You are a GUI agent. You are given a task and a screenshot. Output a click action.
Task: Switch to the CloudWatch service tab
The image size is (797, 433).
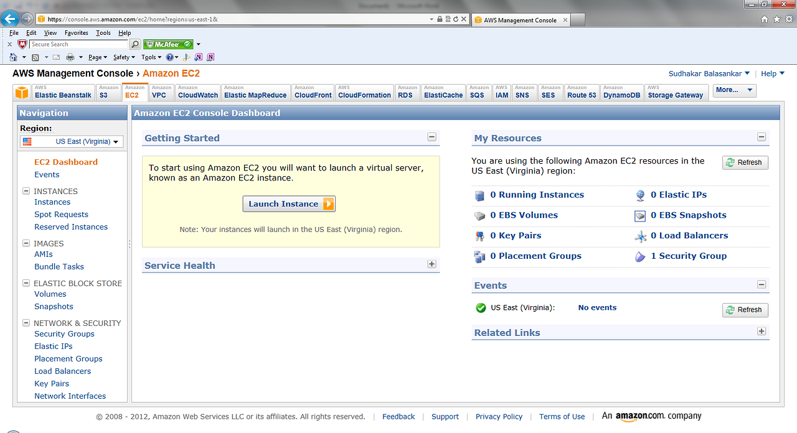tap(198, 92)
